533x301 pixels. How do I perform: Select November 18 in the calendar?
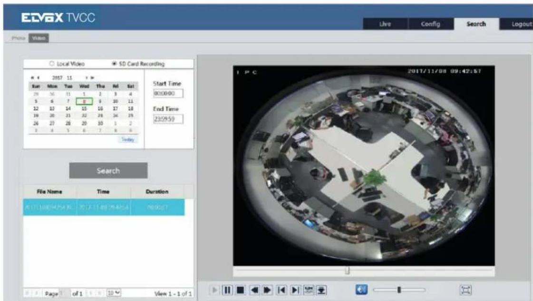point(131,109)
